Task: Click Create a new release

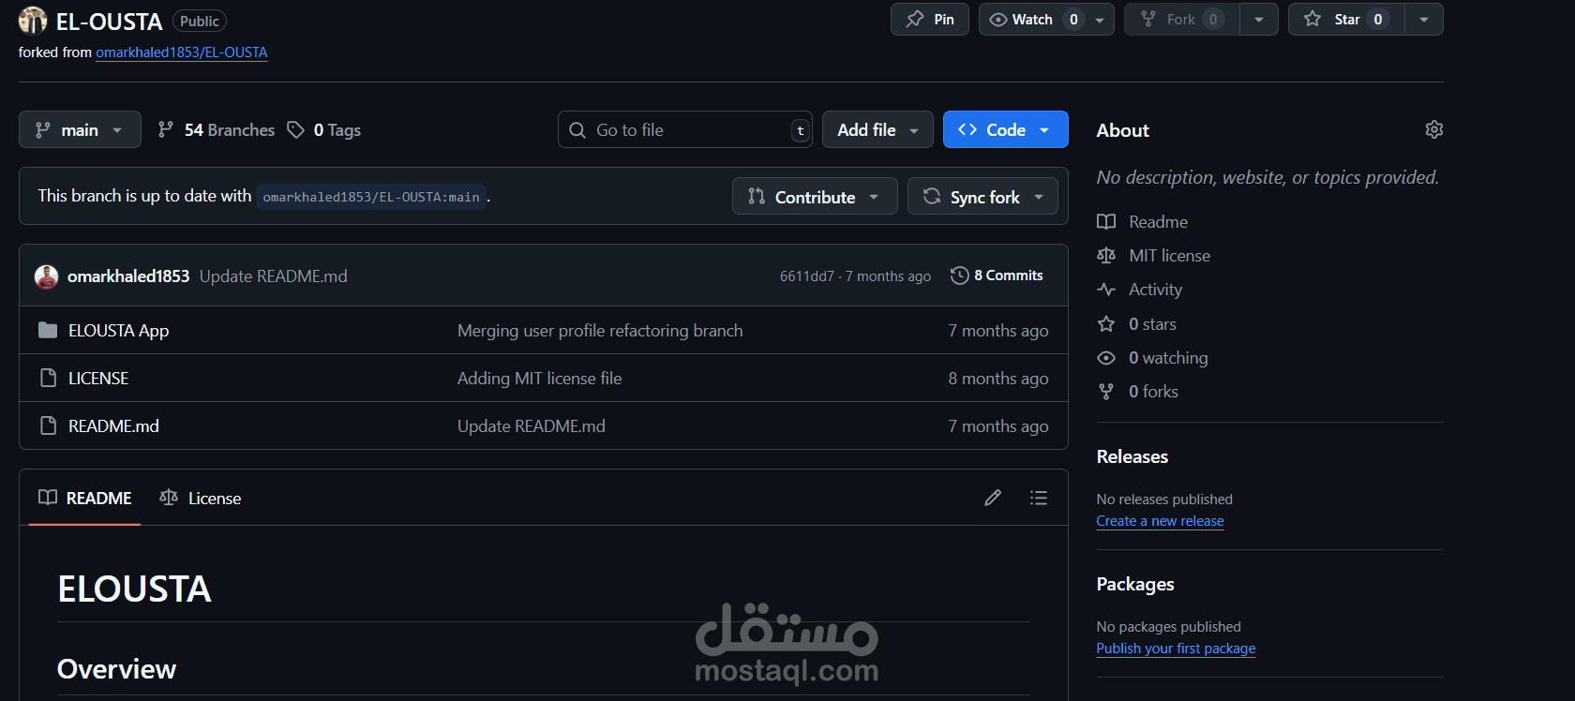Action: pyautogui.click(x=1161, y=521)
